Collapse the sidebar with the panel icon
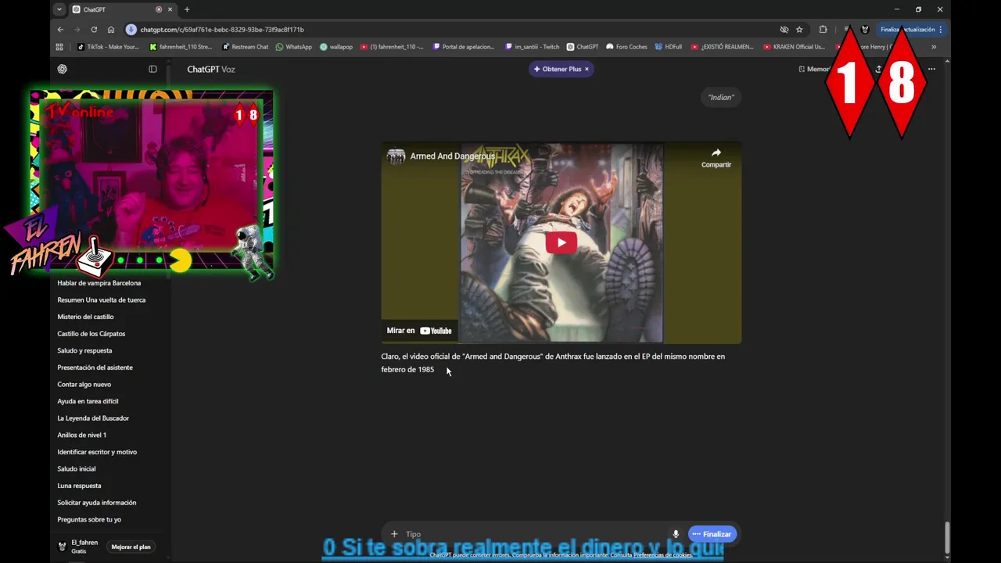 (152, 69)
